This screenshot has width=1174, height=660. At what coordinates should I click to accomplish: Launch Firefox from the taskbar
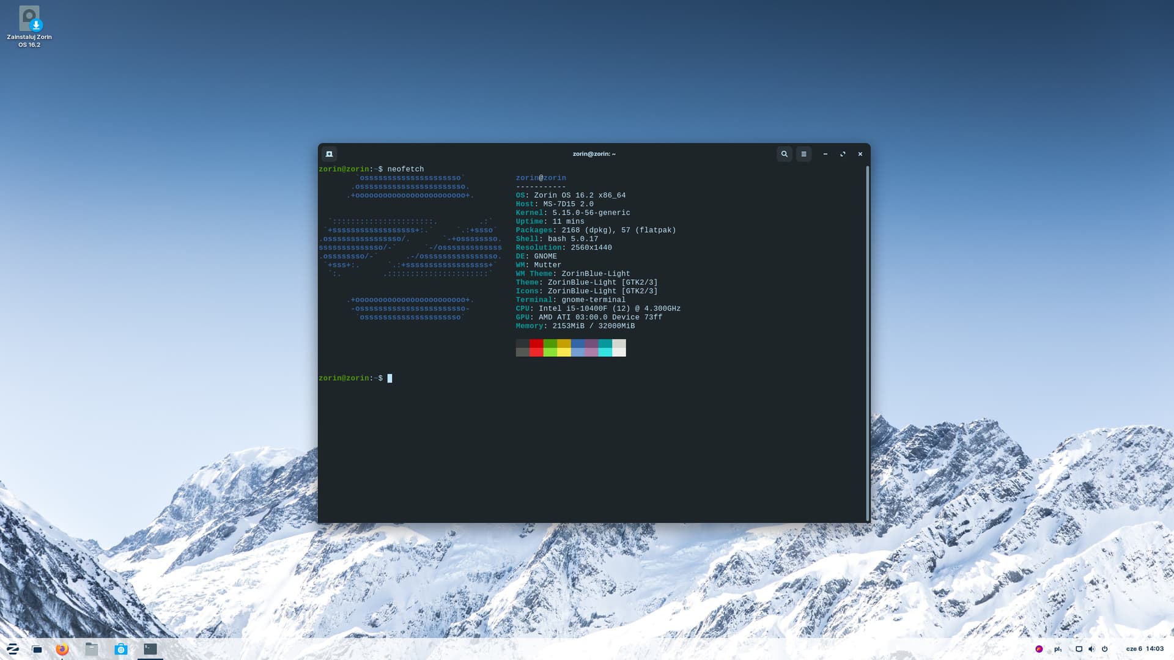(62, 649)
